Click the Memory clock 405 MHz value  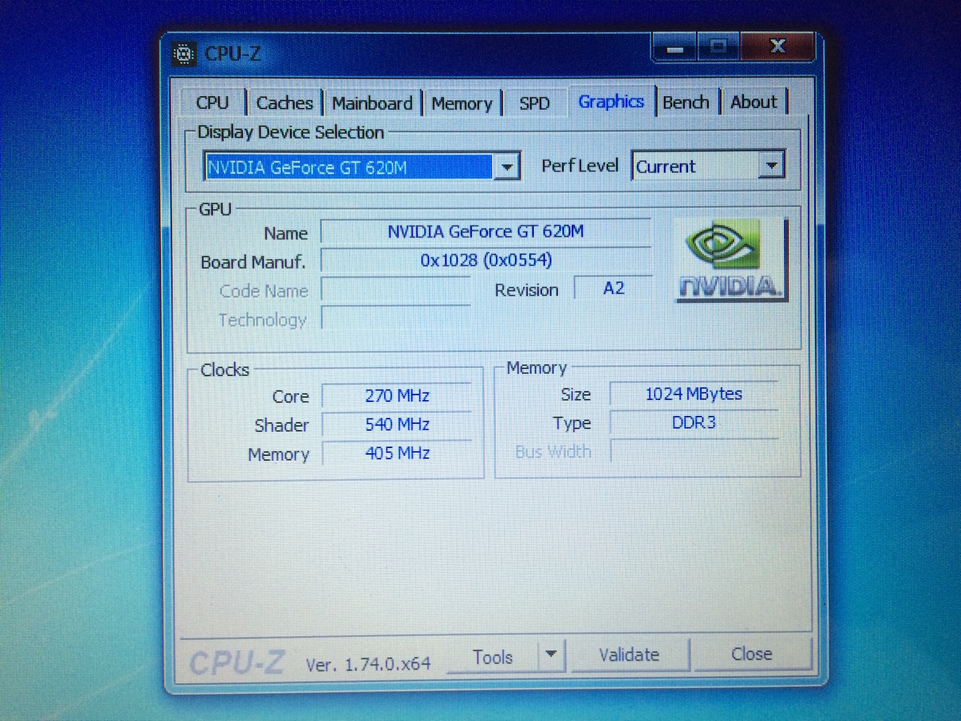pyautogui.click(x=397, y=453)
